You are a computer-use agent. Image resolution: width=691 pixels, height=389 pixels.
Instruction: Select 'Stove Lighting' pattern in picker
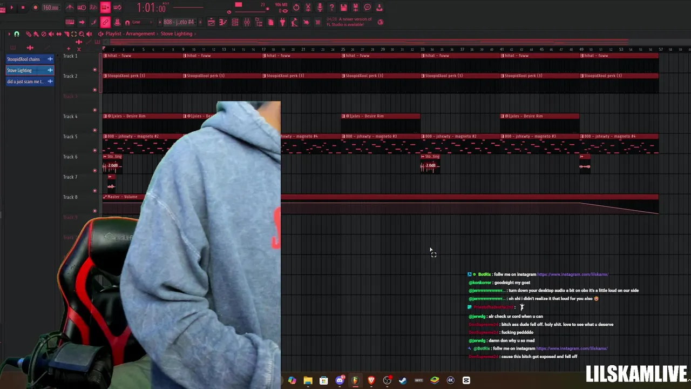30,70
